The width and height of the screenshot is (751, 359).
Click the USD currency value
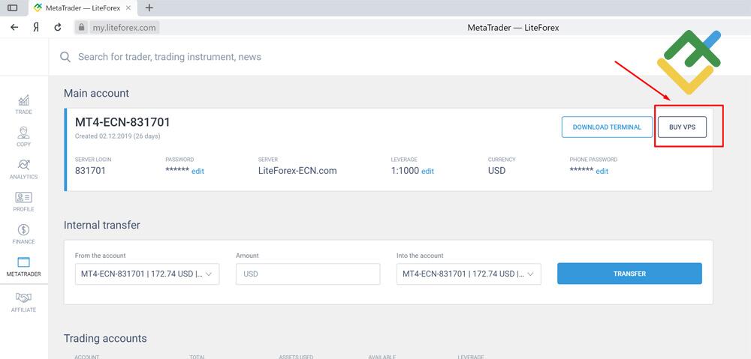tap(496, 171)
